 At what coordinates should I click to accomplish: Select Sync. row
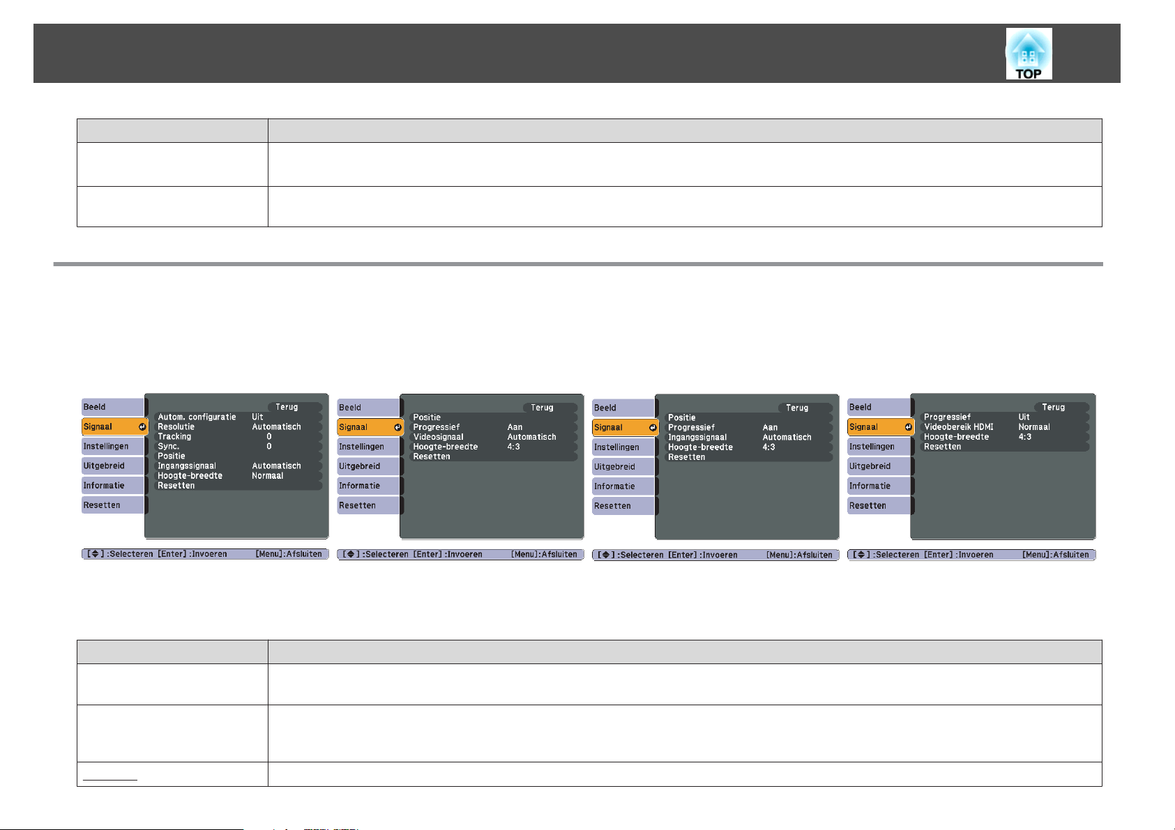(238, 446)
